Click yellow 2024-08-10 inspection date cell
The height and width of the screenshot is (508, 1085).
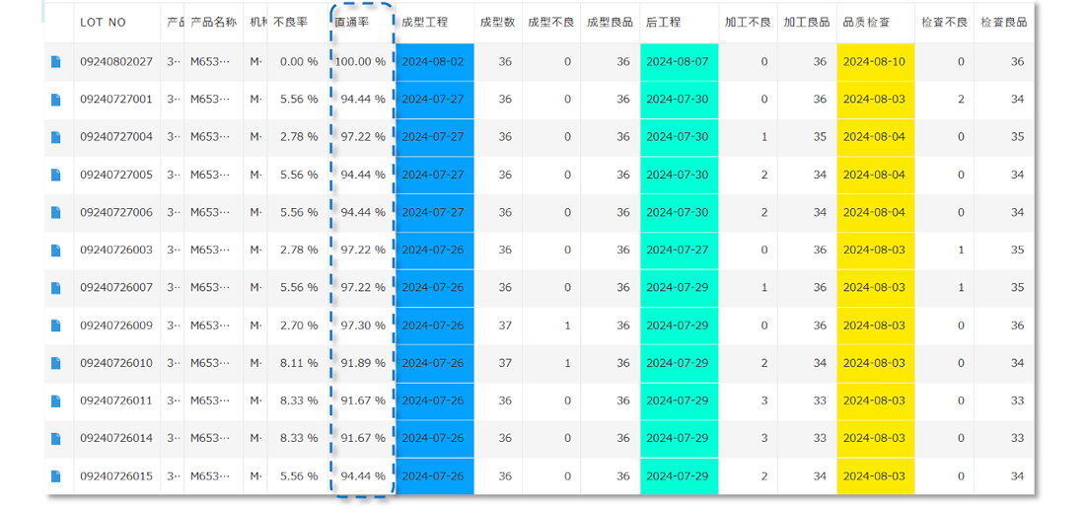coord(875,61)
